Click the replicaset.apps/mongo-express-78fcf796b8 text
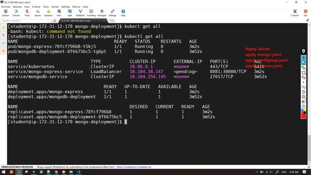Image resolution: width=311 pixels, height=175 pixels. (x=59, y=112)
